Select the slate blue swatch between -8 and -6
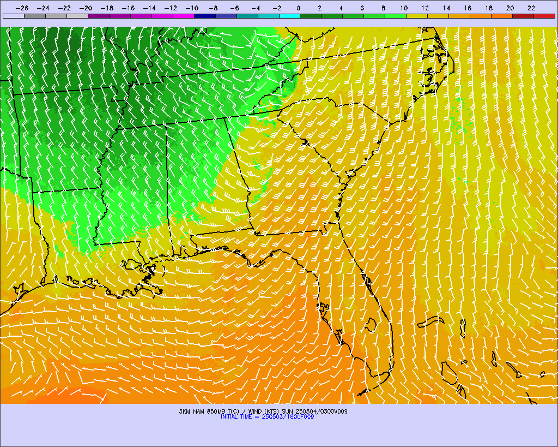Viewport: 558px width, 447px height. (x=226, y=16)
